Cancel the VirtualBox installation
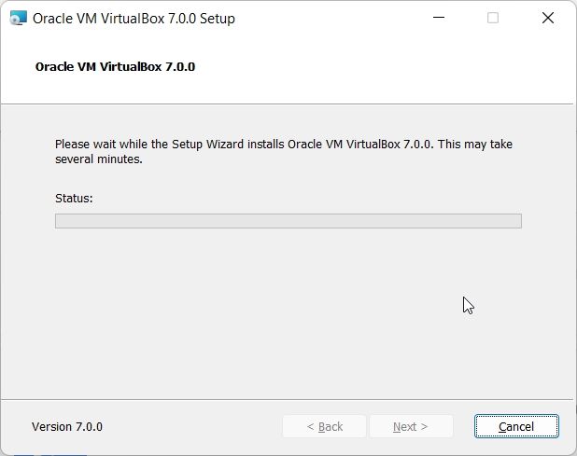The height and width of the screenshot is (456, 577). [x=516, y=426]
